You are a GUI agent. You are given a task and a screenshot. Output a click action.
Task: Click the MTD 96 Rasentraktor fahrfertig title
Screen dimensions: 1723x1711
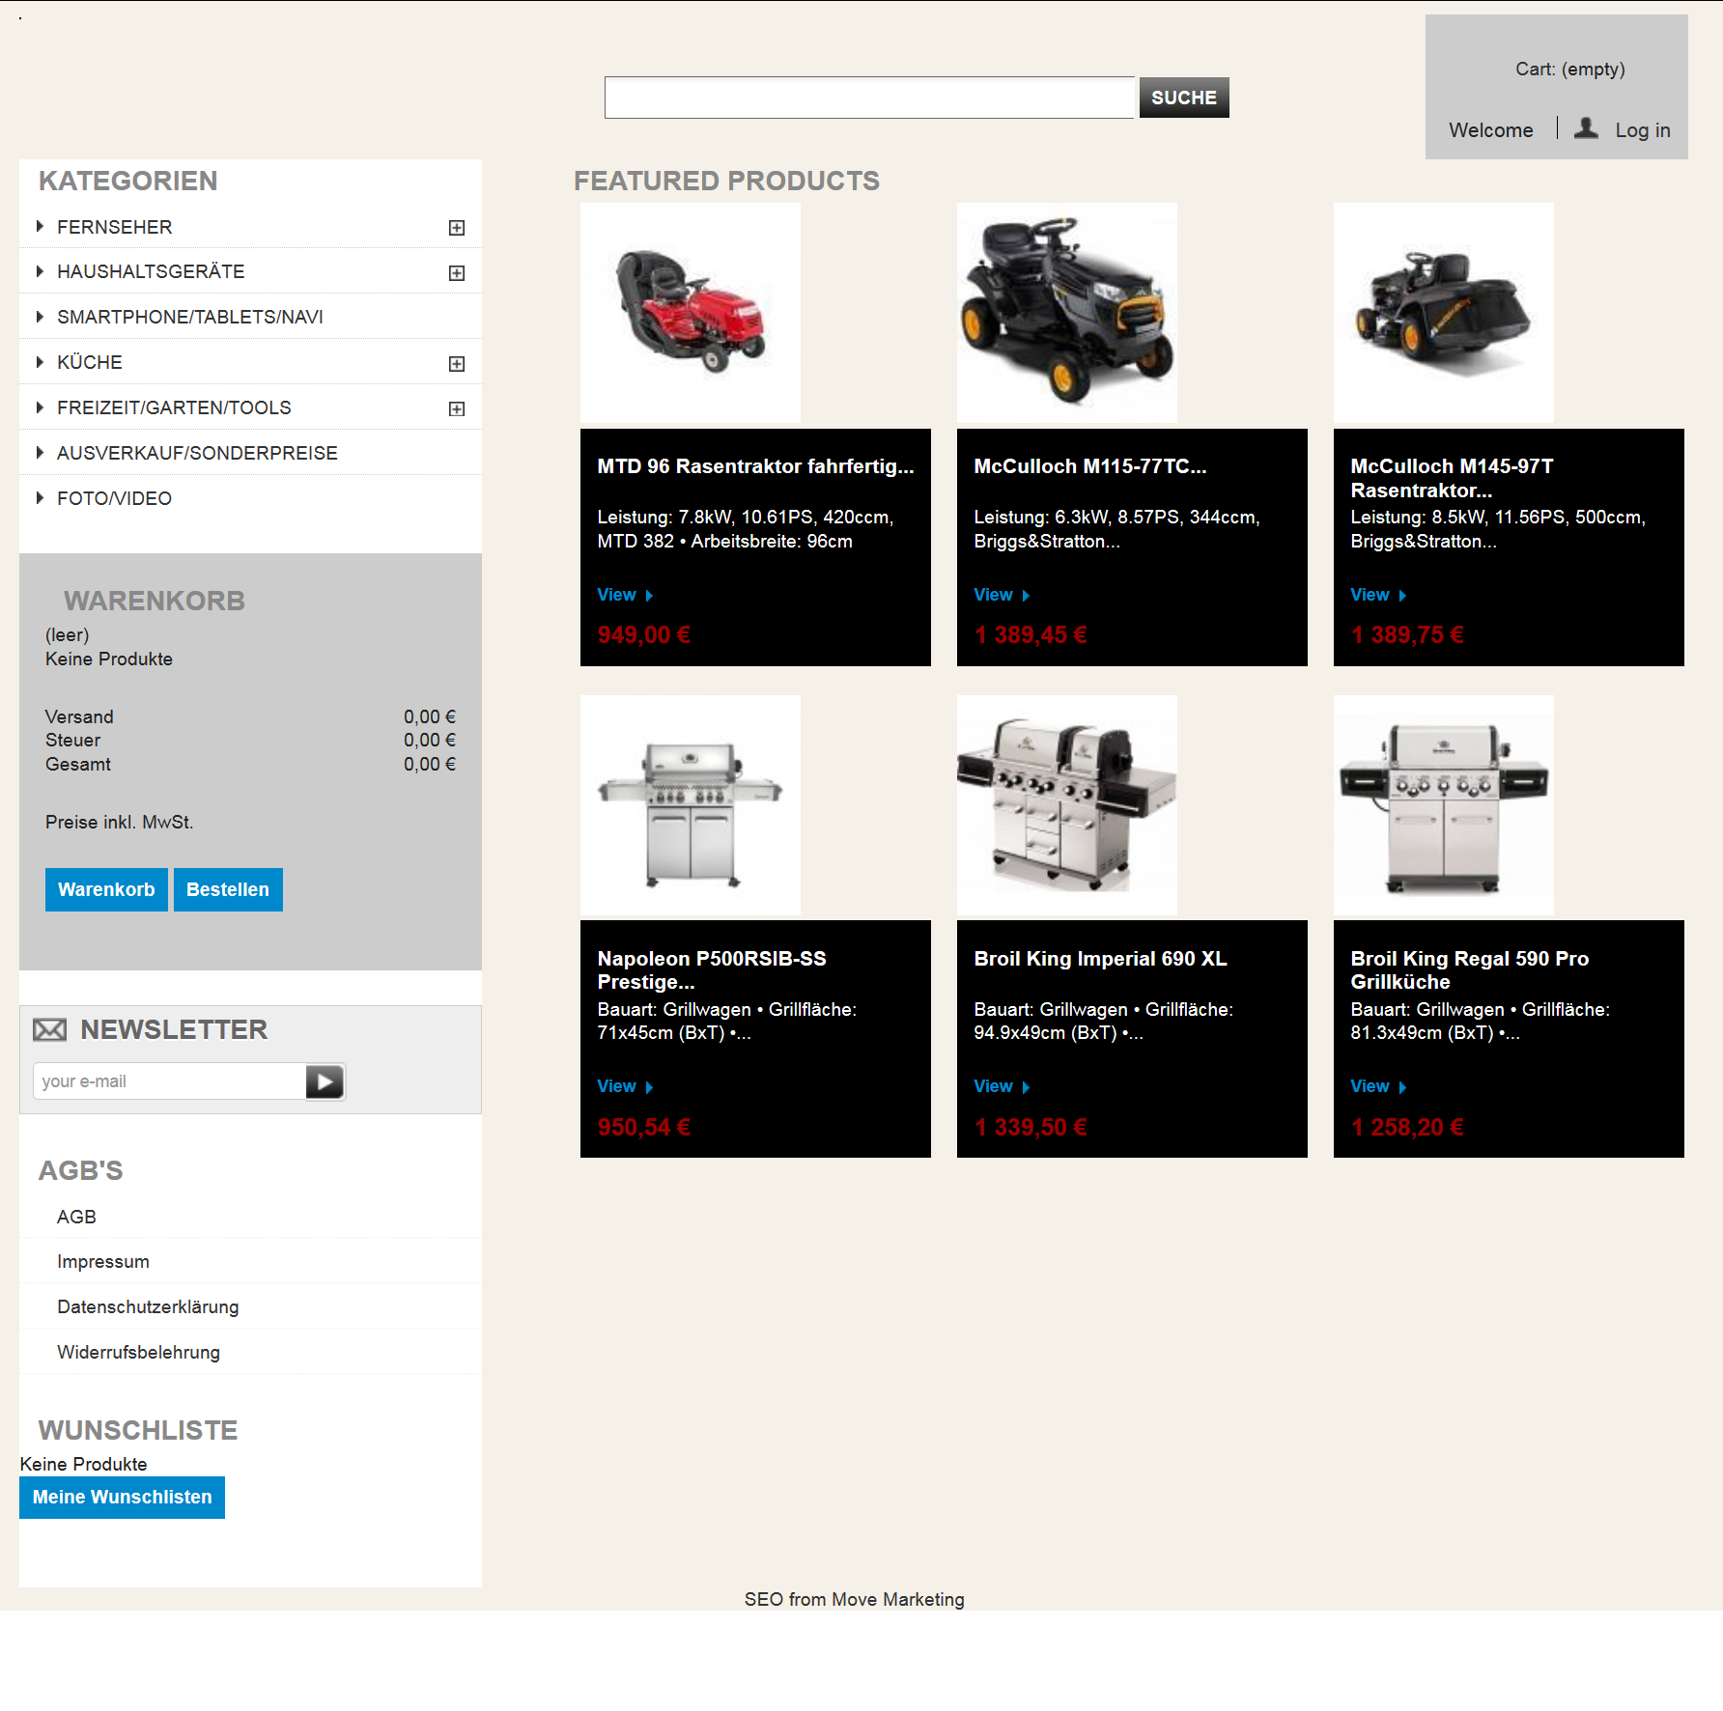[755, 466]
